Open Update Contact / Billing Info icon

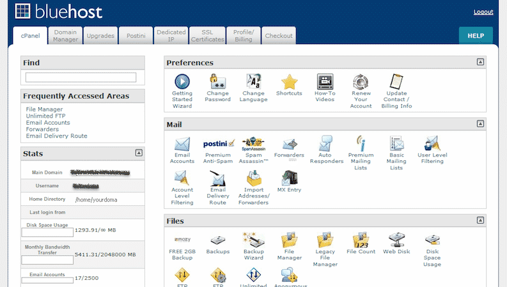[396, 81]
